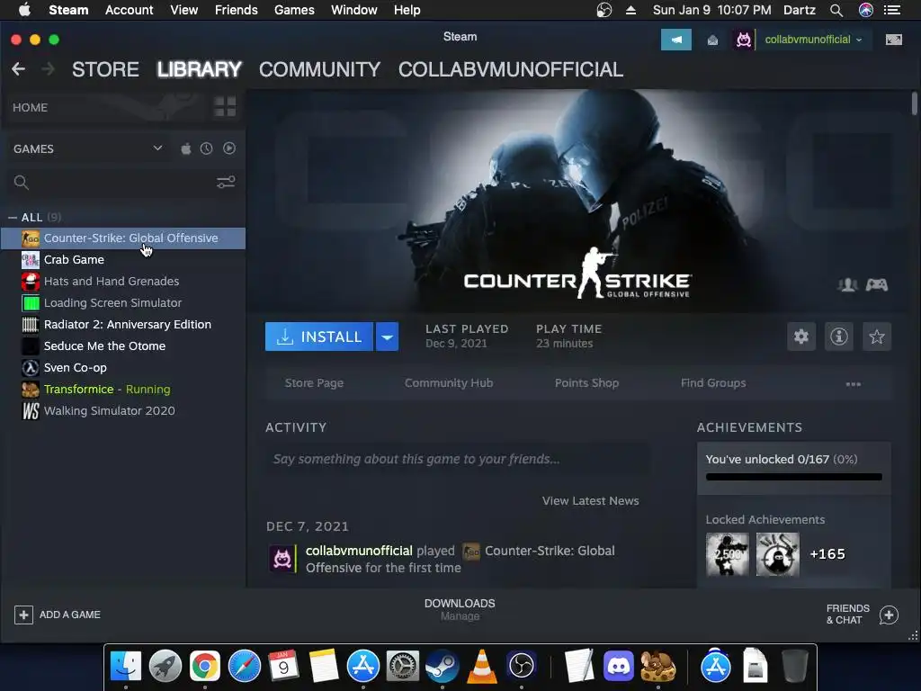Click the second locked achievement thumbnail
921x691 pixels.
tap(778, 554)
